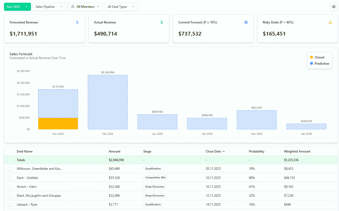The image size is (339, 211).
Task: Click the dollar icon on Actual Revenue card
Action: pyautogui.click(x=162, y=22)
